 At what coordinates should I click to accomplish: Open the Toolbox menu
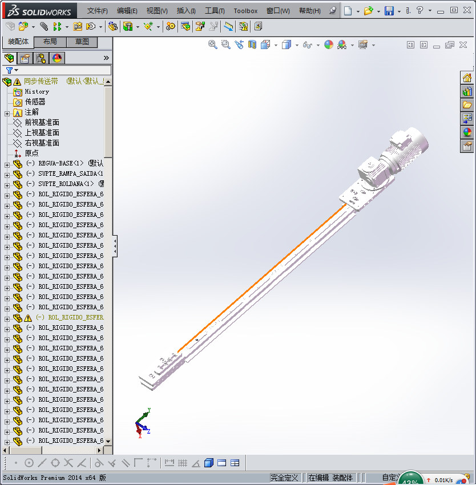pyautogui.click(x=245, y=11)
